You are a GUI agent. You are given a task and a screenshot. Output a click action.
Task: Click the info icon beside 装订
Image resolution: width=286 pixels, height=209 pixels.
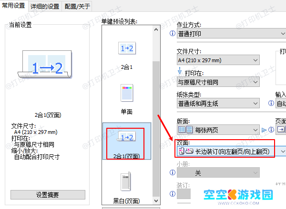tap(173, 194)
